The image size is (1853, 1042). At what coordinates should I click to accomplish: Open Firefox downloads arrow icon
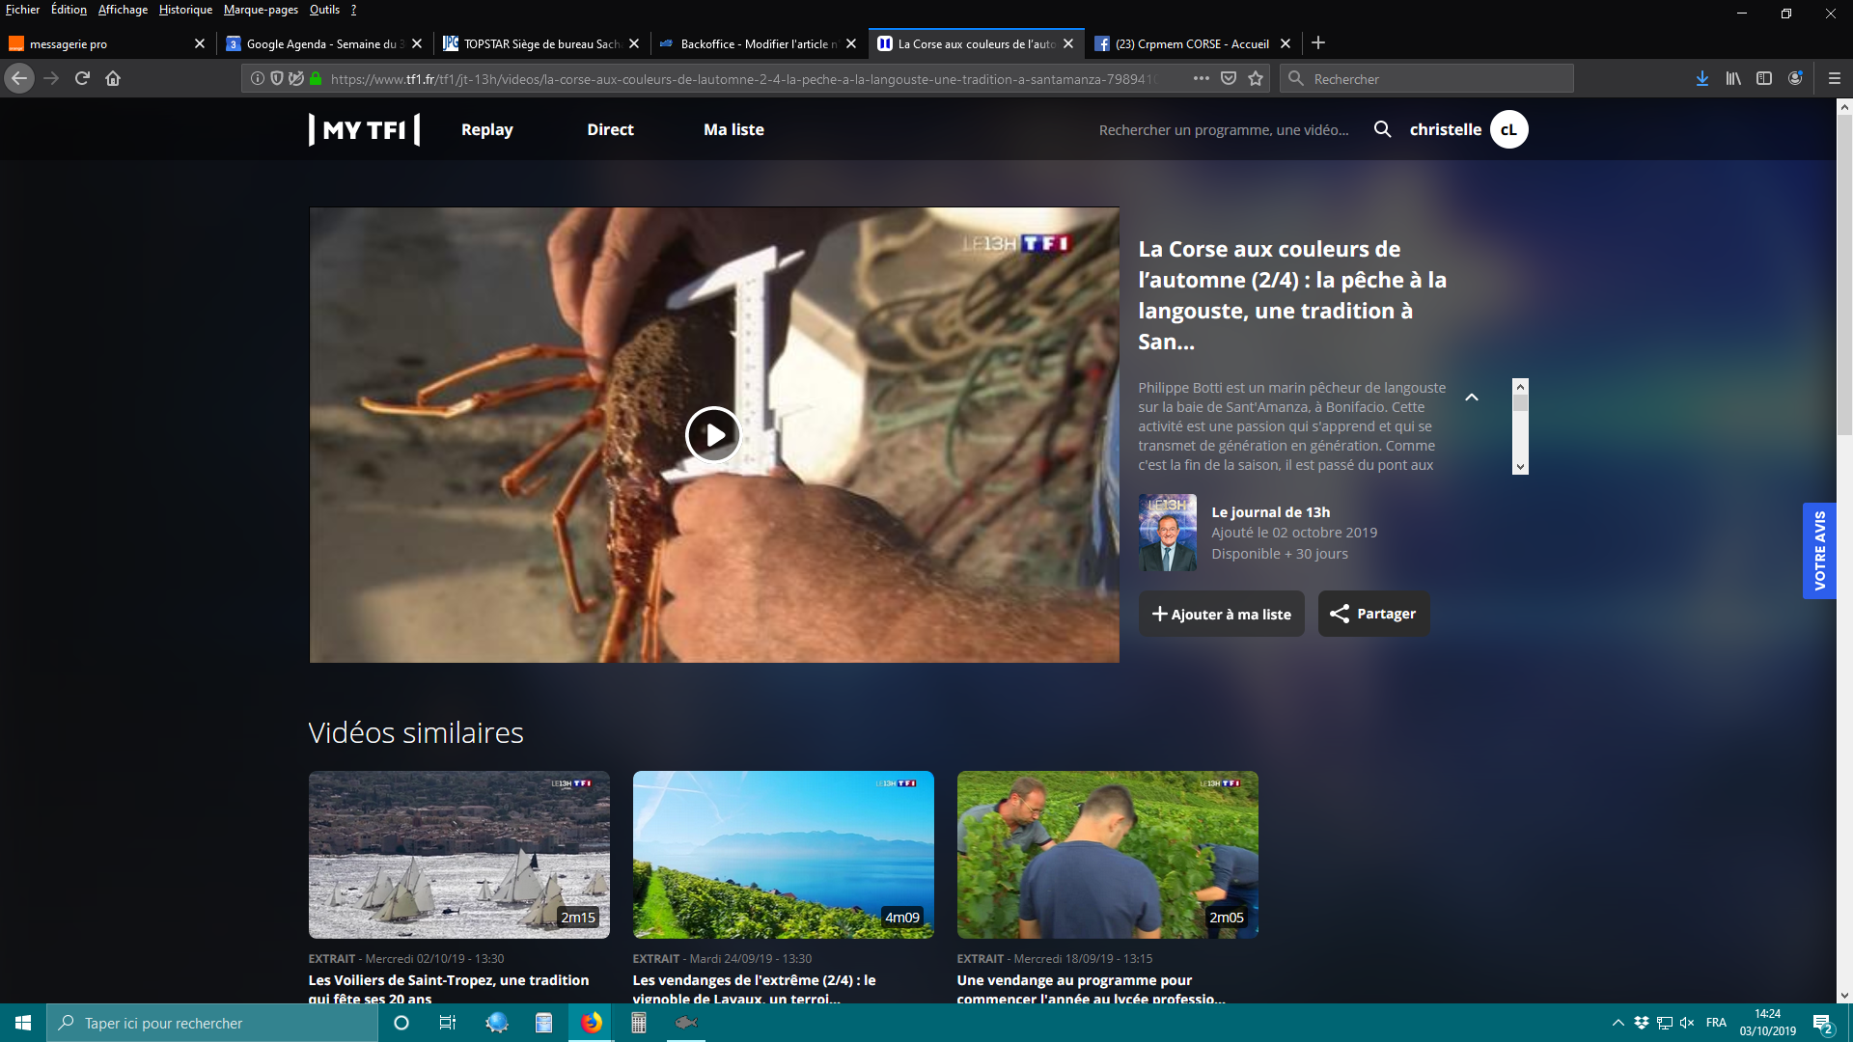1701,79
